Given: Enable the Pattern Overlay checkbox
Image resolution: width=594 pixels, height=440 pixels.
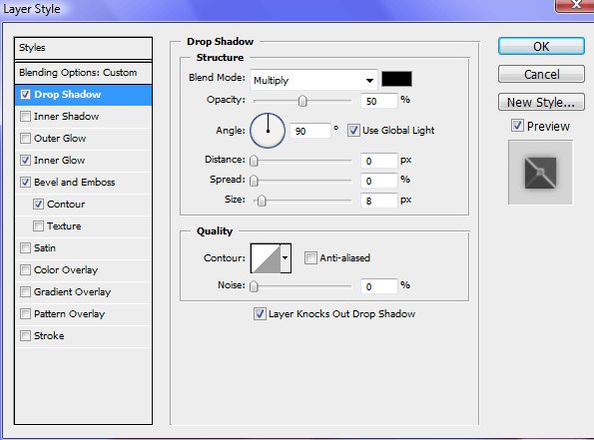Looking at the screenshot, I should click(25, 314).
